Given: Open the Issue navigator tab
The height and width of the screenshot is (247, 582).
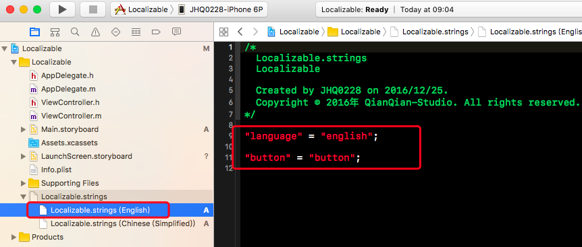Looking at the screenshot, I should point(96,32).
